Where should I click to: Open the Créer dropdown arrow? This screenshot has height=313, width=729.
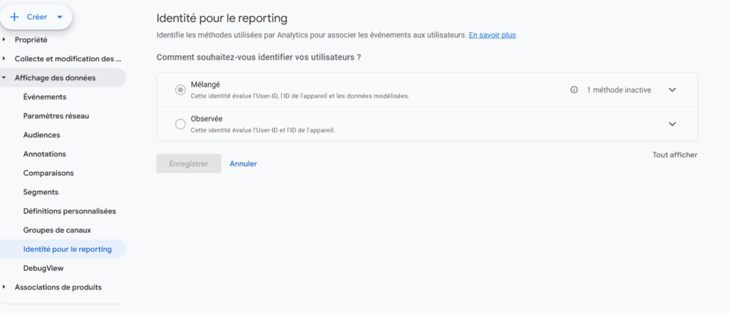tap(60, 16)
